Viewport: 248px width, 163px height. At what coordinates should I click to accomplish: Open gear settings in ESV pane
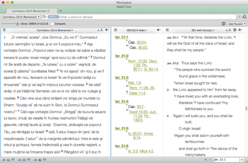coord(241,30)
